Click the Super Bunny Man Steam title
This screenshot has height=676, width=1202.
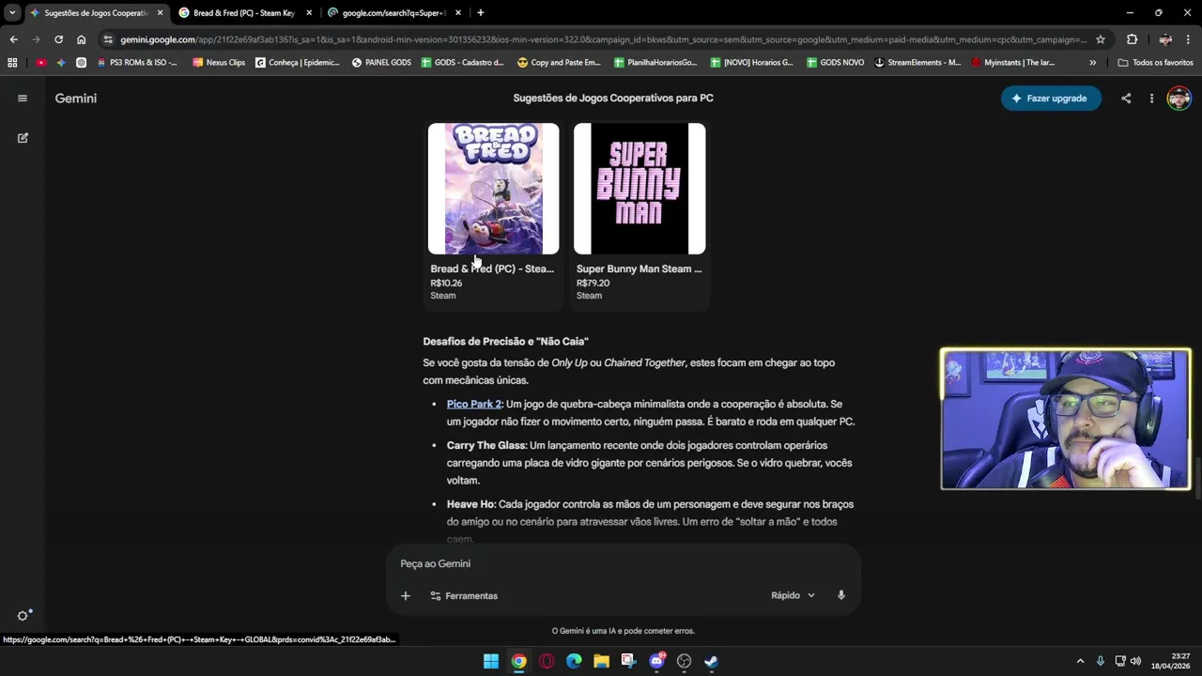click(x=640, y=269)
